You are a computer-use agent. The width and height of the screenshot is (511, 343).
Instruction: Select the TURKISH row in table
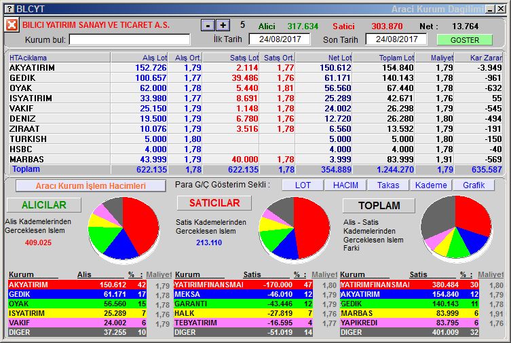point(255,139)
